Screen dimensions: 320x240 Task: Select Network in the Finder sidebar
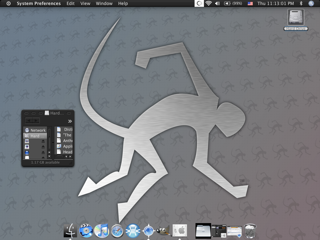click(35, 130)
